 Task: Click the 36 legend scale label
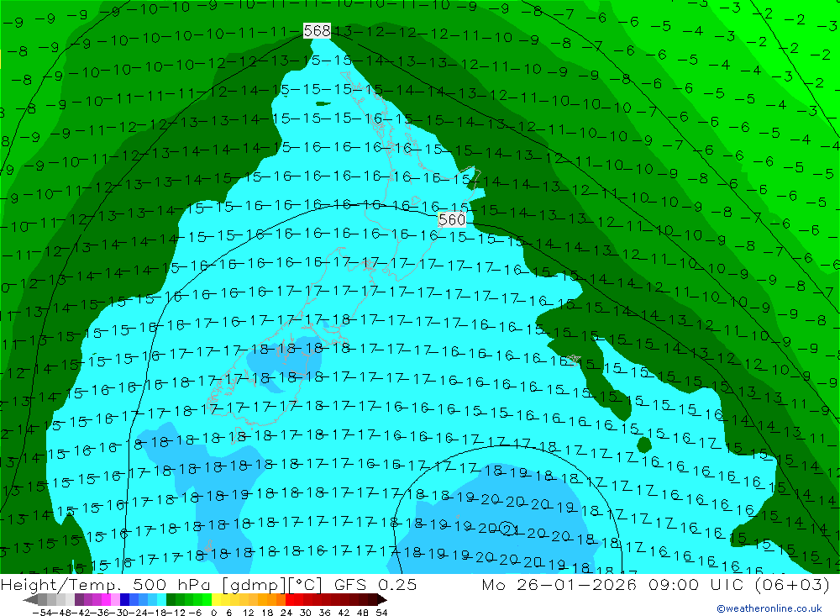point(324,613)
